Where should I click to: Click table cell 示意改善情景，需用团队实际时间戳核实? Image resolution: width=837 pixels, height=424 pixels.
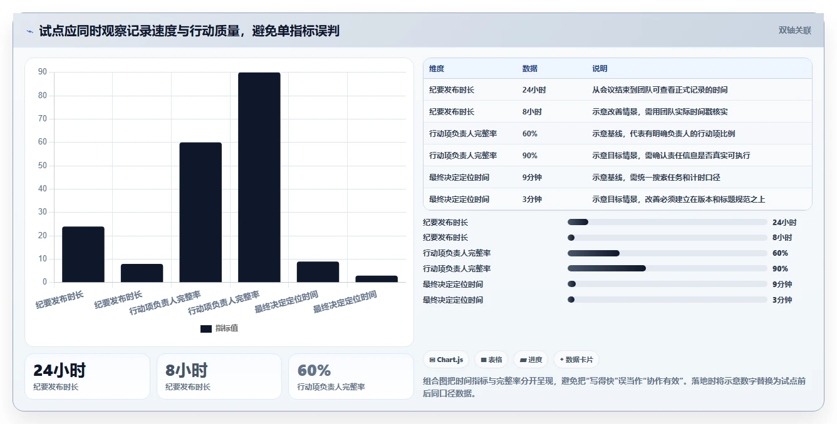pyautogui.click(x=660, y=112)
